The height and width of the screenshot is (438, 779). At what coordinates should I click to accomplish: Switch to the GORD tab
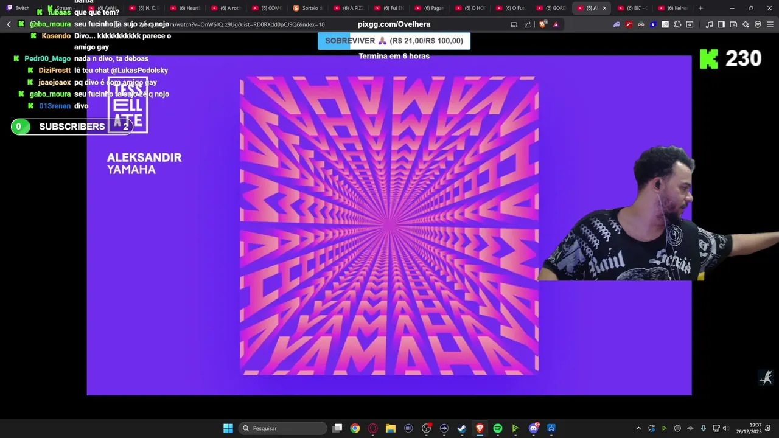[552, 8]
